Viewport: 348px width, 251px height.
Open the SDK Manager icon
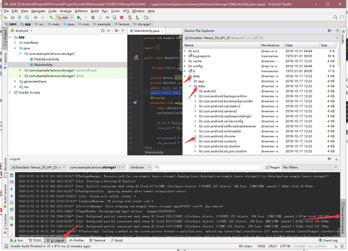(137, 17)
